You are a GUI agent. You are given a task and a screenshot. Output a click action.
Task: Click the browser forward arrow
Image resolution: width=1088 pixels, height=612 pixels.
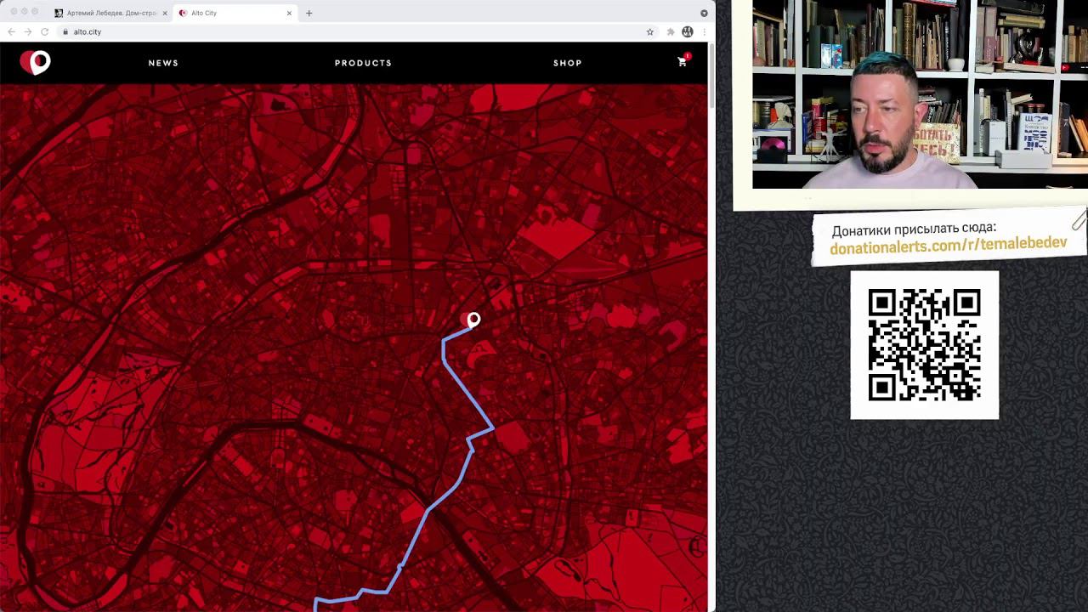tap(27, 31)
